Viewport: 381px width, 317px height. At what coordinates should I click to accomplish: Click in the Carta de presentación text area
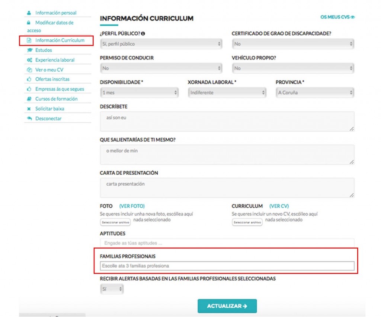[x=227, y=188]
